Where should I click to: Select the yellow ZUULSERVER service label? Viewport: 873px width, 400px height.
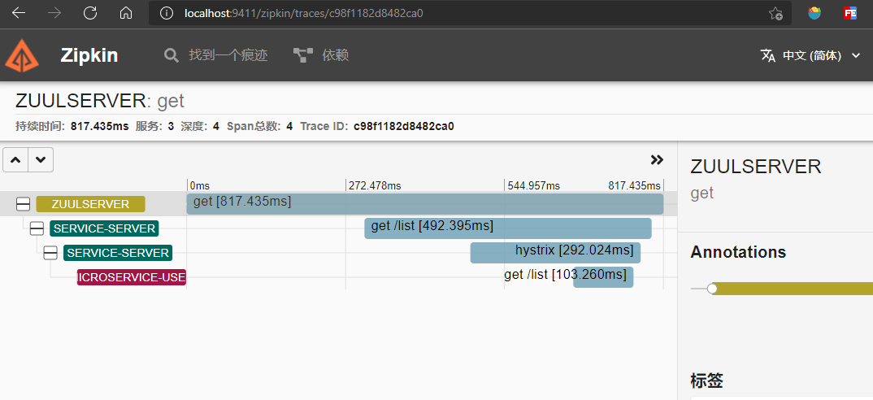(90, 204)
